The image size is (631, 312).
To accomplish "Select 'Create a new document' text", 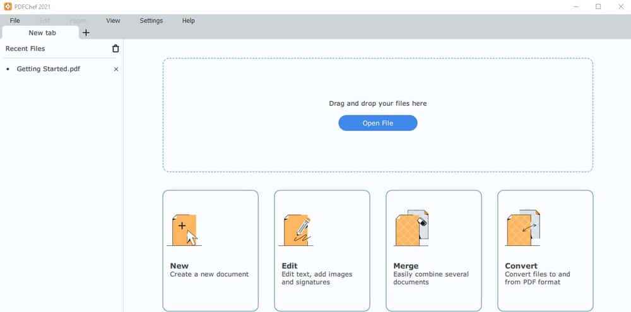I will click(x=209, y=274).
